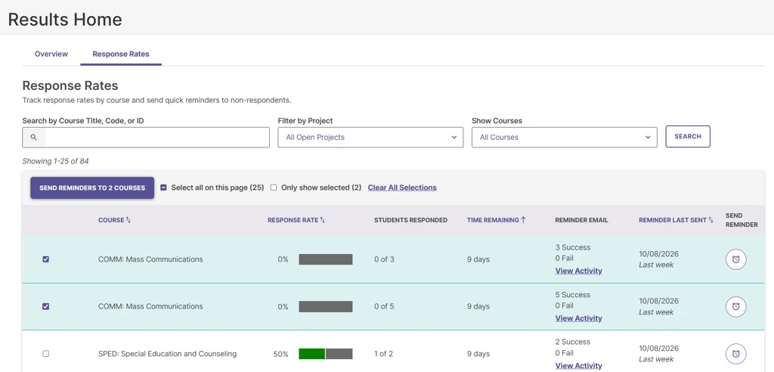The width and height of the screenshot is (774, 372).
Task: Click Time Remaining ascending arrow icon
Action: 523,220
